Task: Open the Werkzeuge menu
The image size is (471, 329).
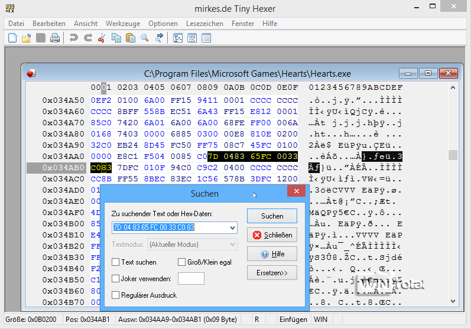Action: coord(123,24)
